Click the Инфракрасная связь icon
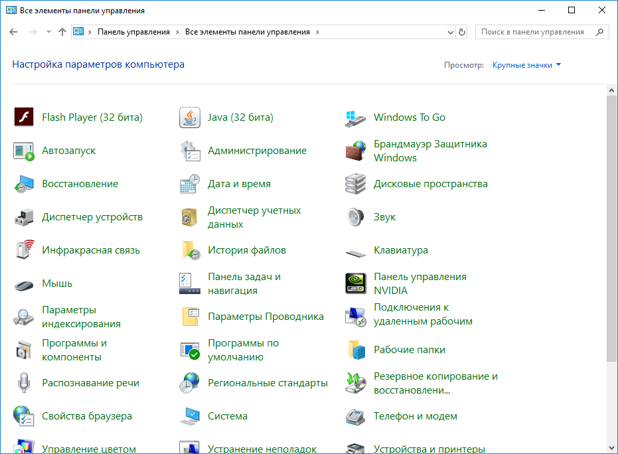Image resolution: width=618 pixels, height=454 pixels. [25, 250]
